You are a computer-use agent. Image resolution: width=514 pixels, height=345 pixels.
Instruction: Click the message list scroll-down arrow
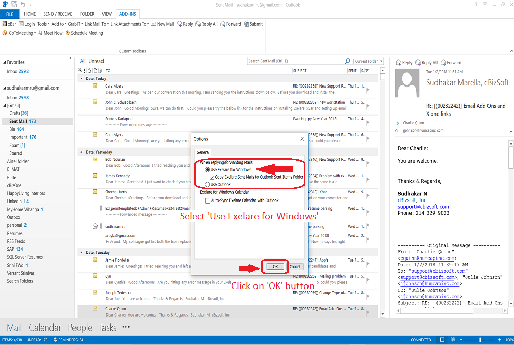(x=383, y=314)
